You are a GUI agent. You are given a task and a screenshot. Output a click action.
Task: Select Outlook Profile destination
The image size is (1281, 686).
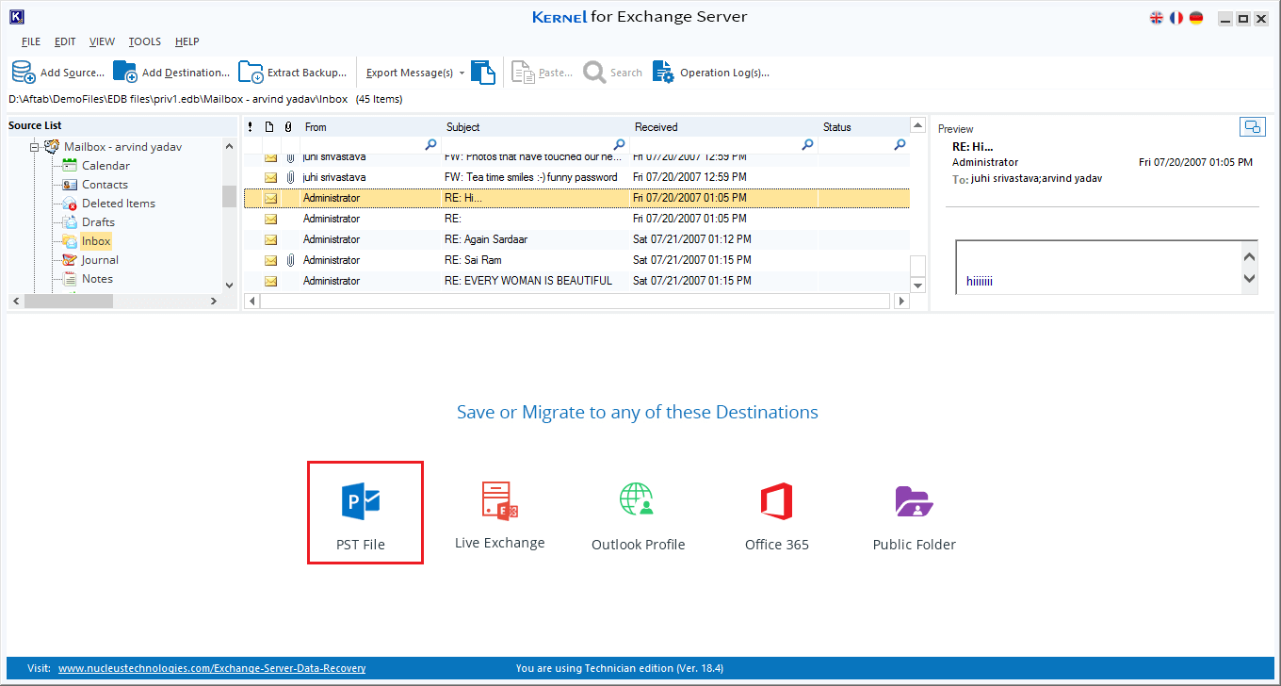coord(638,515)
